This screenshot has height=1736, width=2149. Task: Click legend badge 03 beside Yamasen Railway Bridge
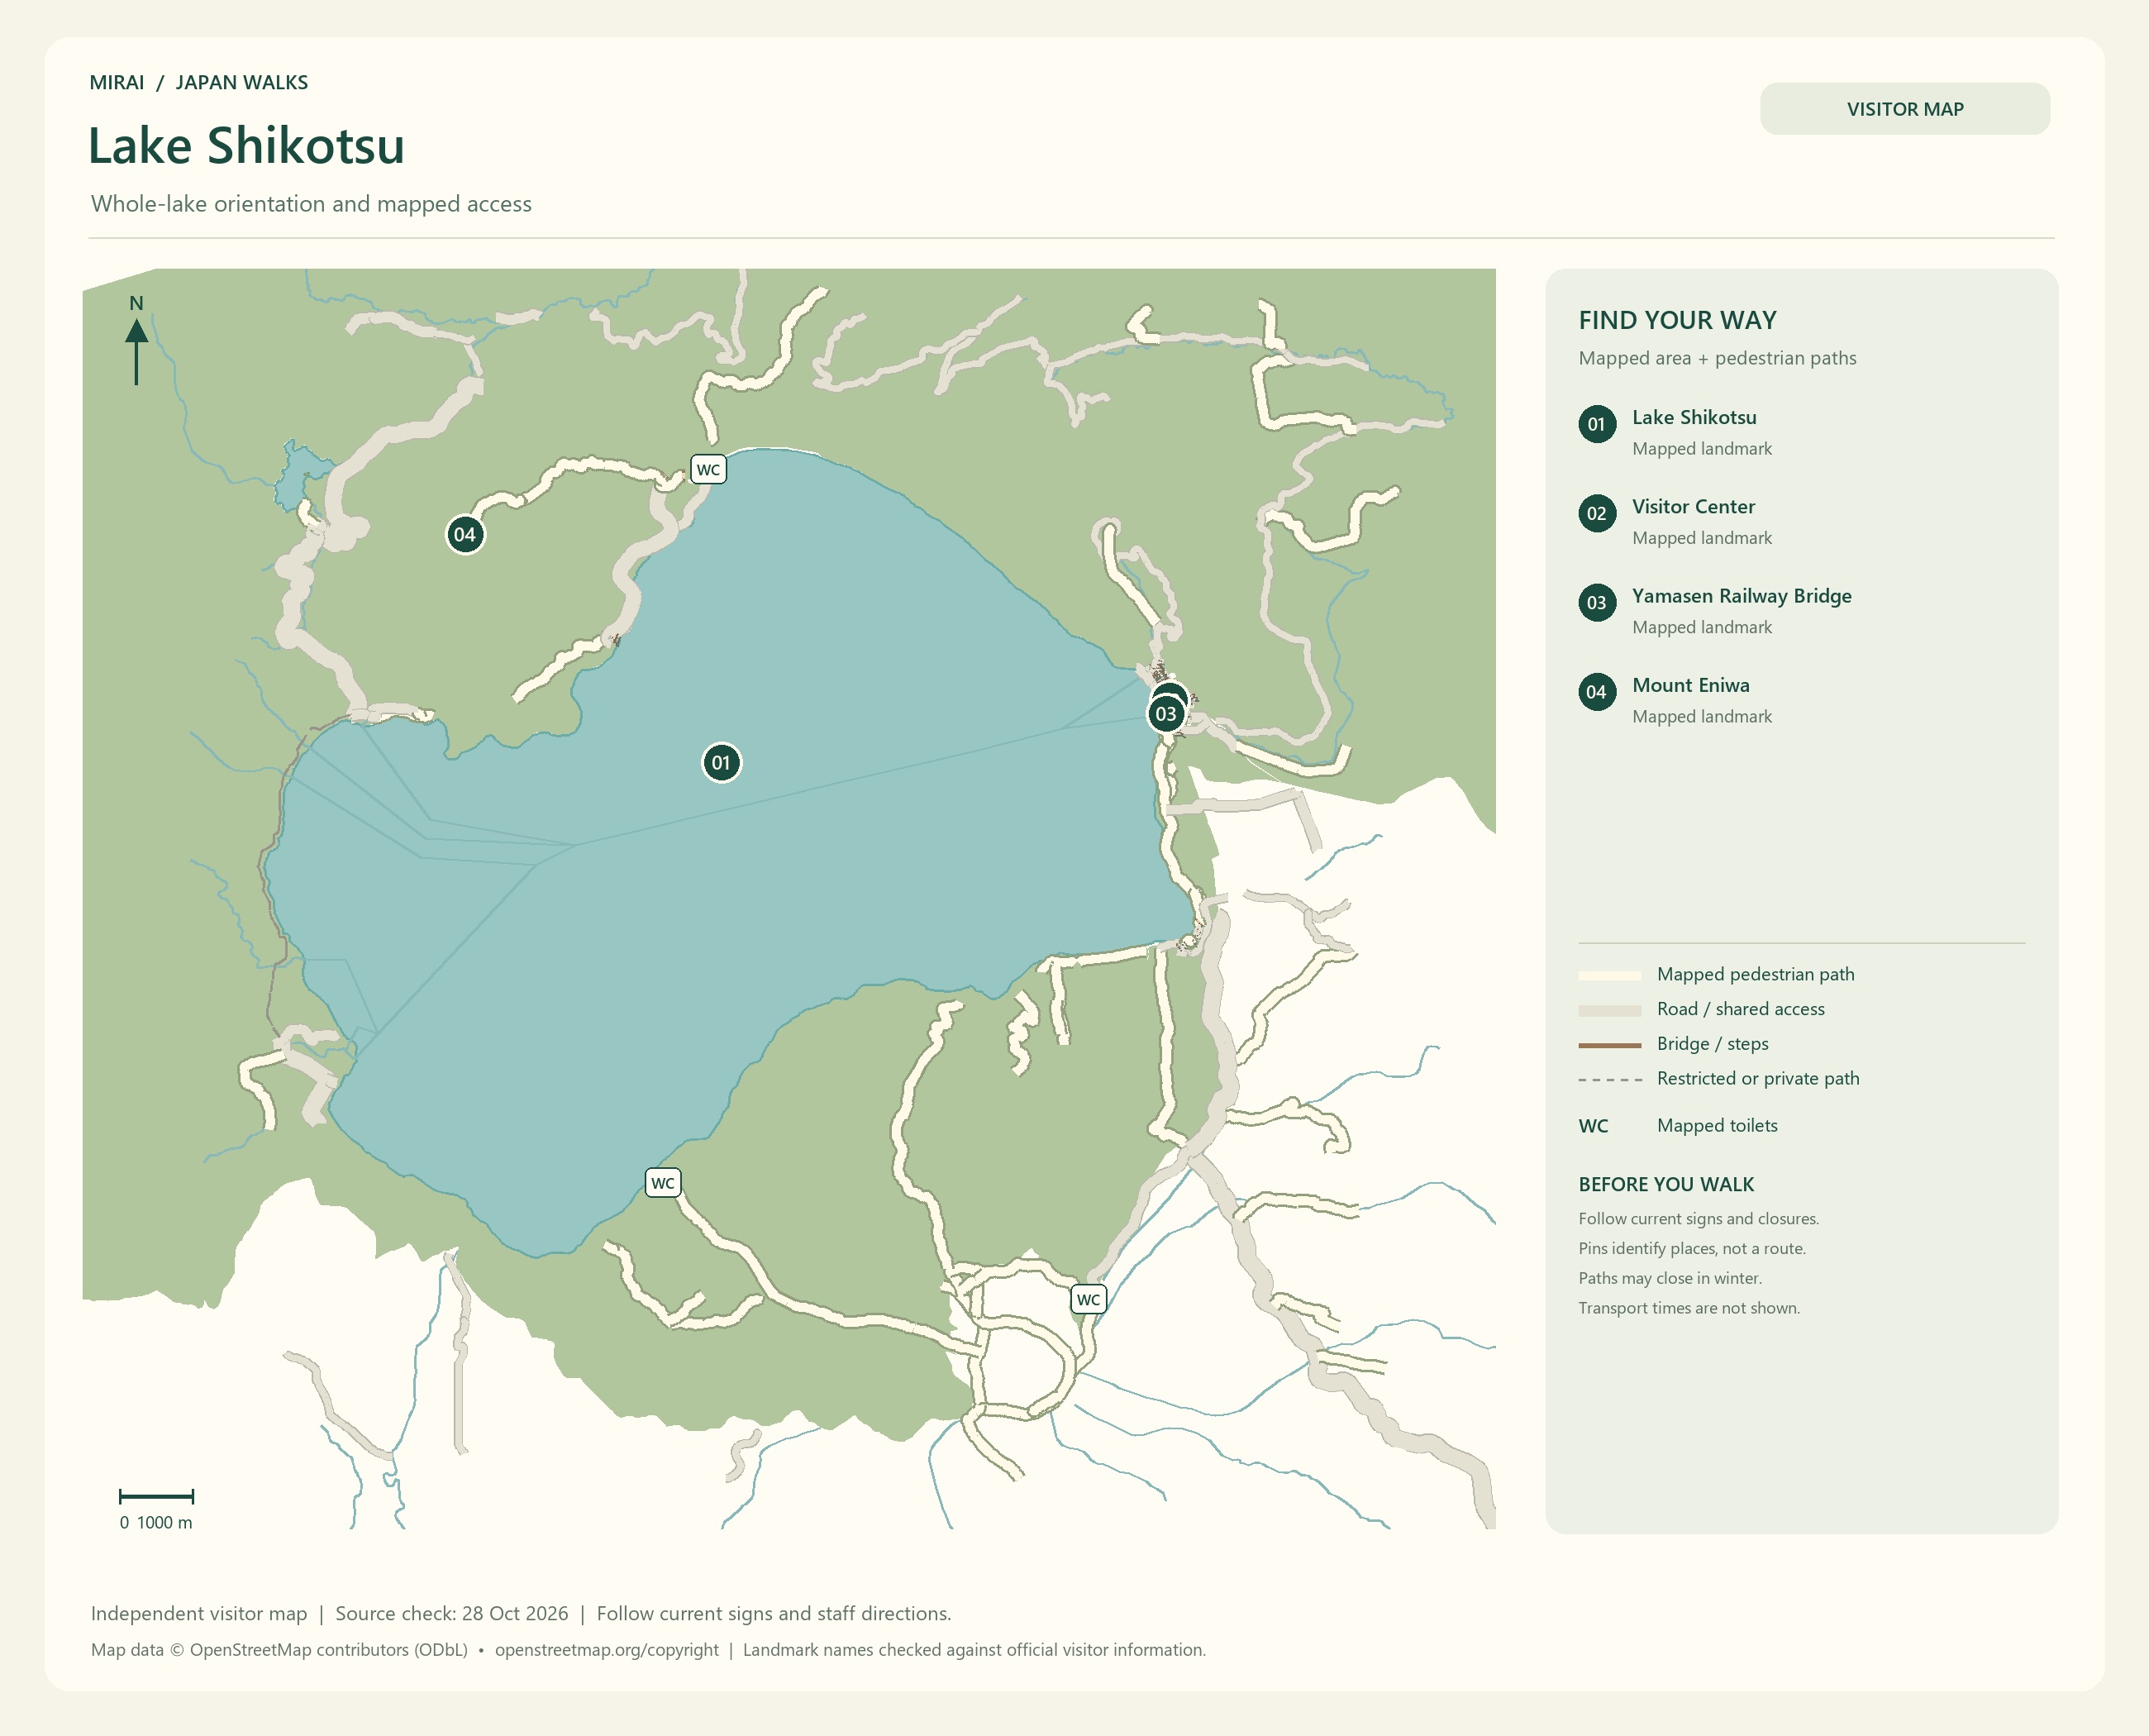tap(1597, 602)
